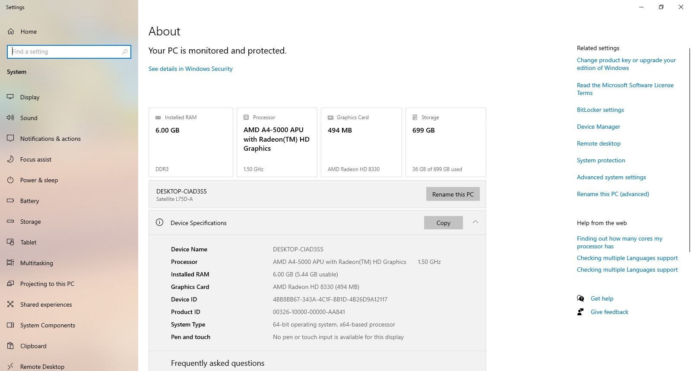This screenshot has height=371, width=691.
Task: Click the Frequently asked questions heading
Action: [x=218, y=363]
